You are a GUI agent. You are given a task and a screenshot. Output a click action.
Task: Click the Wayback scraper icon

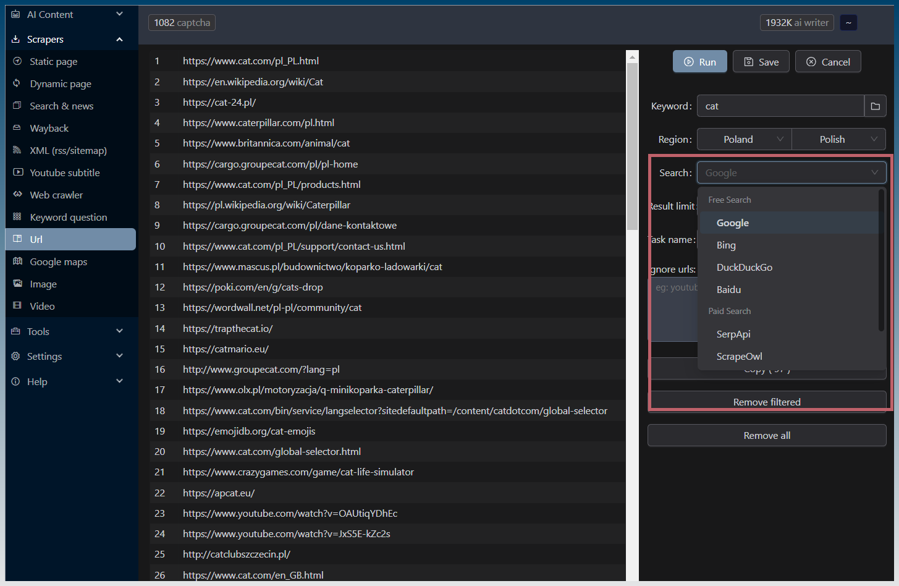coord(17,128)
